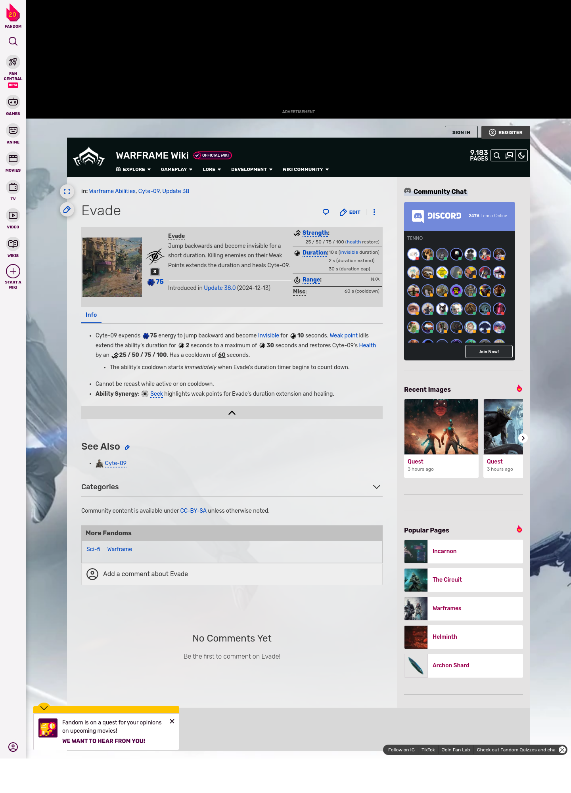This screenshot has width=571, height=793.
Task: Close the bottom Fandom links bar
Action: [x=562, y=750]
